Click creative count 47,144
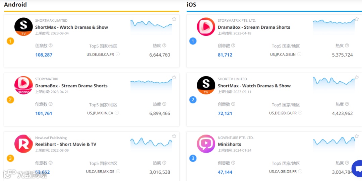Image resolution: width=362 pixels, height=181 pixels. pyautogui.click(x=225, y=172)
